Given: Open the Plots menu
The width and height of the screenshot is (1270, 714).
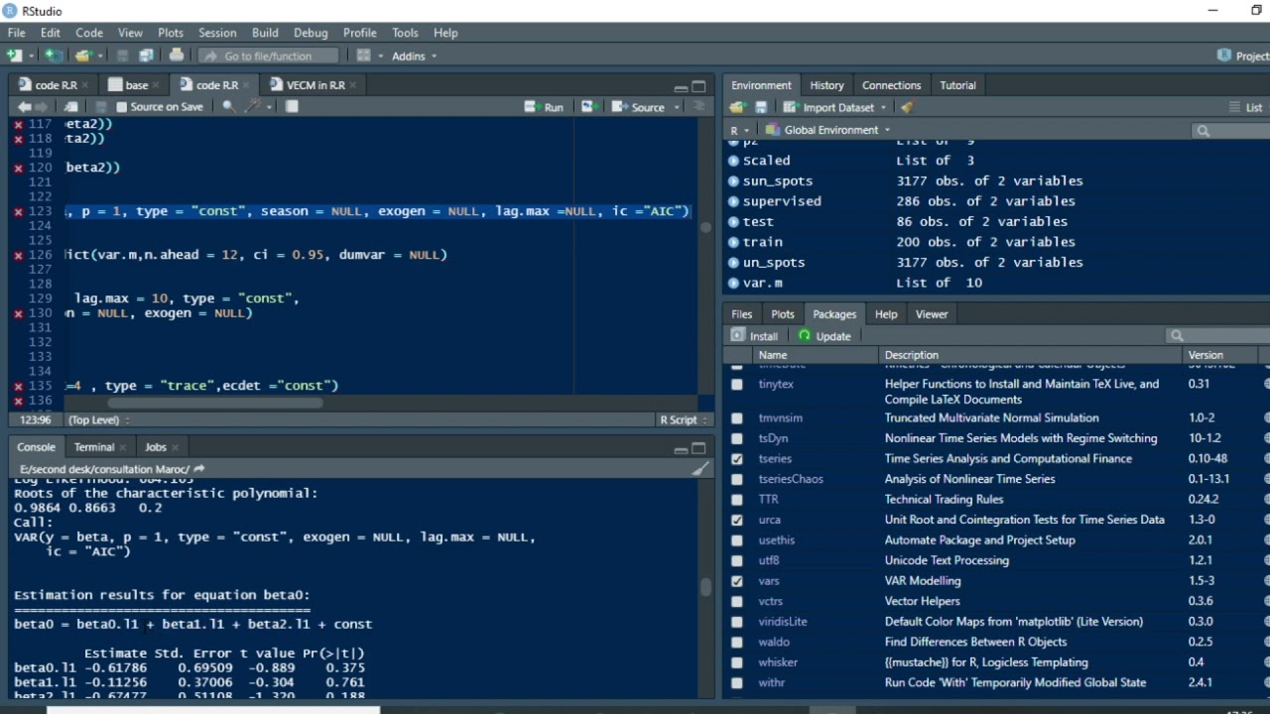Looking at the screenshot, I should point(171,33).
